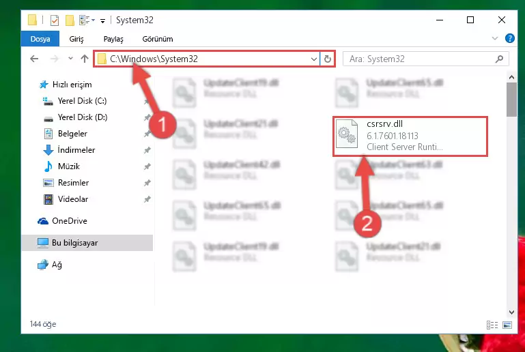Go up one folder level
Image resolution: width=525 pixels, height=352 pixels.
click(85, 59)
